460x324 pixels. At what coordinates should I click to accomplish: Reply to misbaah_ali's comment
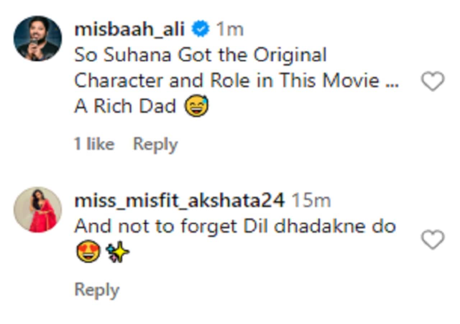point(155,143)
